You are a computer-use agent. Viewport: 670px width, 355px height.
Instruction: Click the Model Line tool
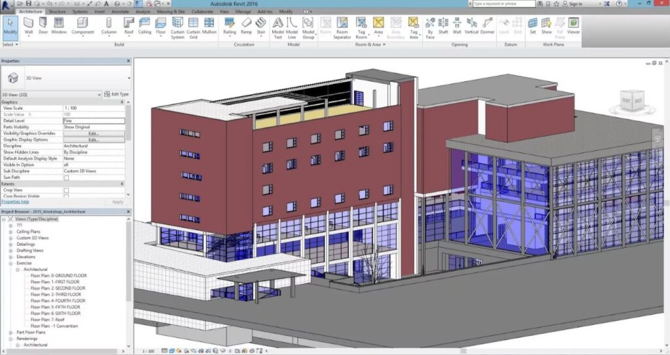point(292,28)
